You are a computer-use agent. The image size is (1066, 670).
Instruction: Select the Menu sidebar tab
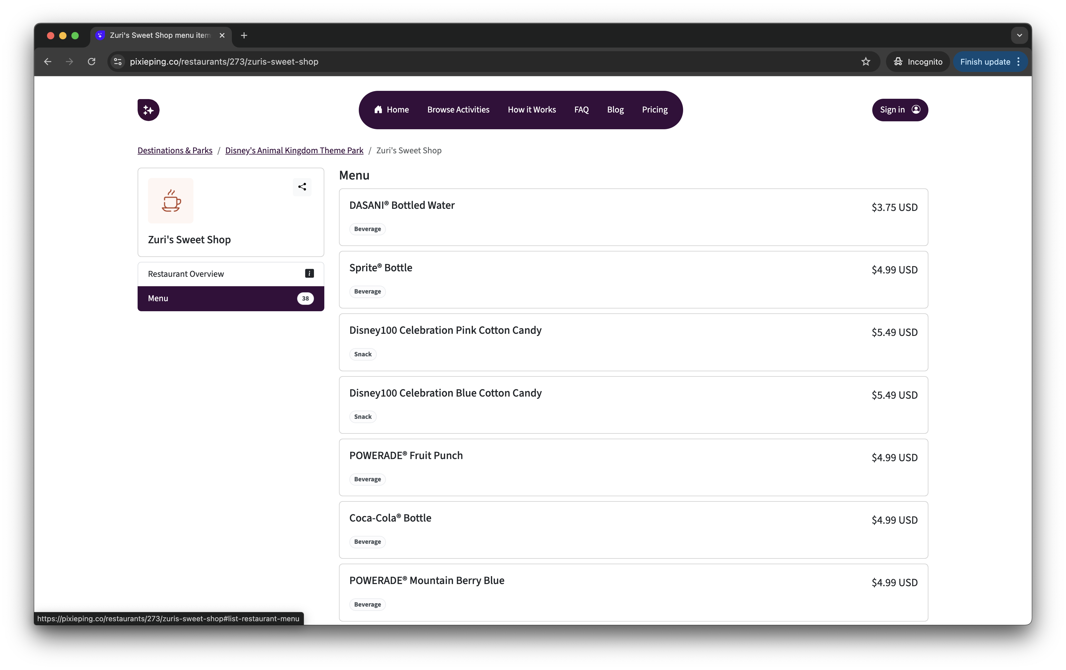coord(231,298)
